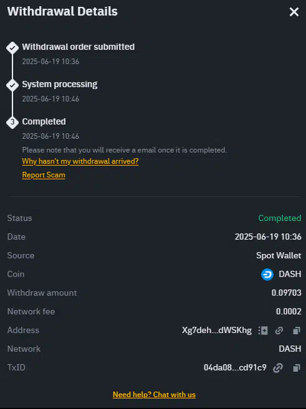Viewport: 306px width, 409px height.
Task: Open TxID link icon in explorer
Action: coord(278,368)
